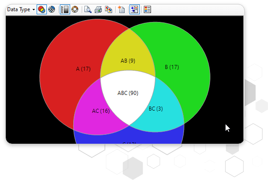The height and width of the screenshot is (180, 268).
Task: Click the new document sparkle icon
Action: click(x=121, y=9)
